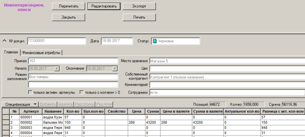305x137 pixels.
Task: Click the Свойство column header
Action: (116, 111)
